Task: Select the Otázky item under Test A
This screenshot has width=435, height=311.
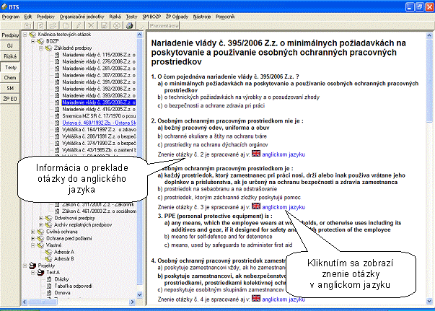Action: [61, 279]
